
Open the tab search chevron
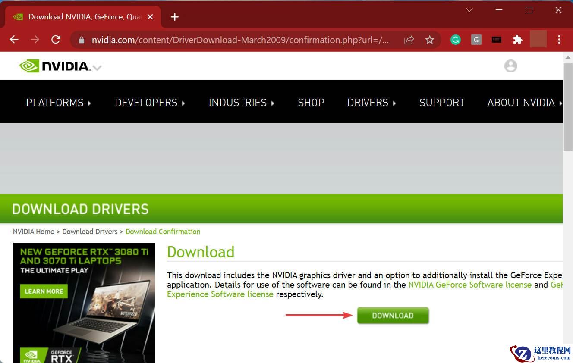[469, 10]
